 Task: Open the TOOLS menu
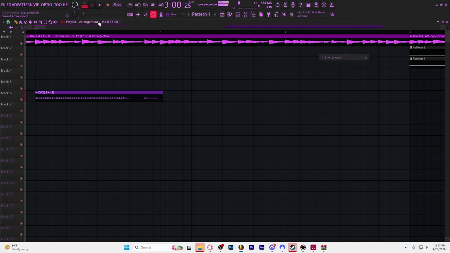(58, 5)
